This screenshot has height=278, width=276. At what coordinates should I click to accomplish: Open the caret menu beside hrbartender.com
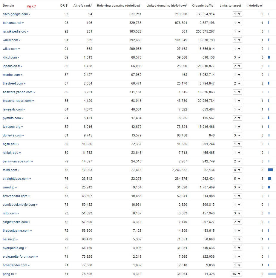tap(29, 265)
